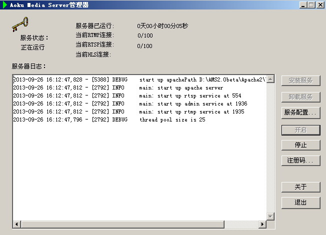Click the 服务器已运行 label
This screenshot has width=326, height=235.
coord(95,26)
